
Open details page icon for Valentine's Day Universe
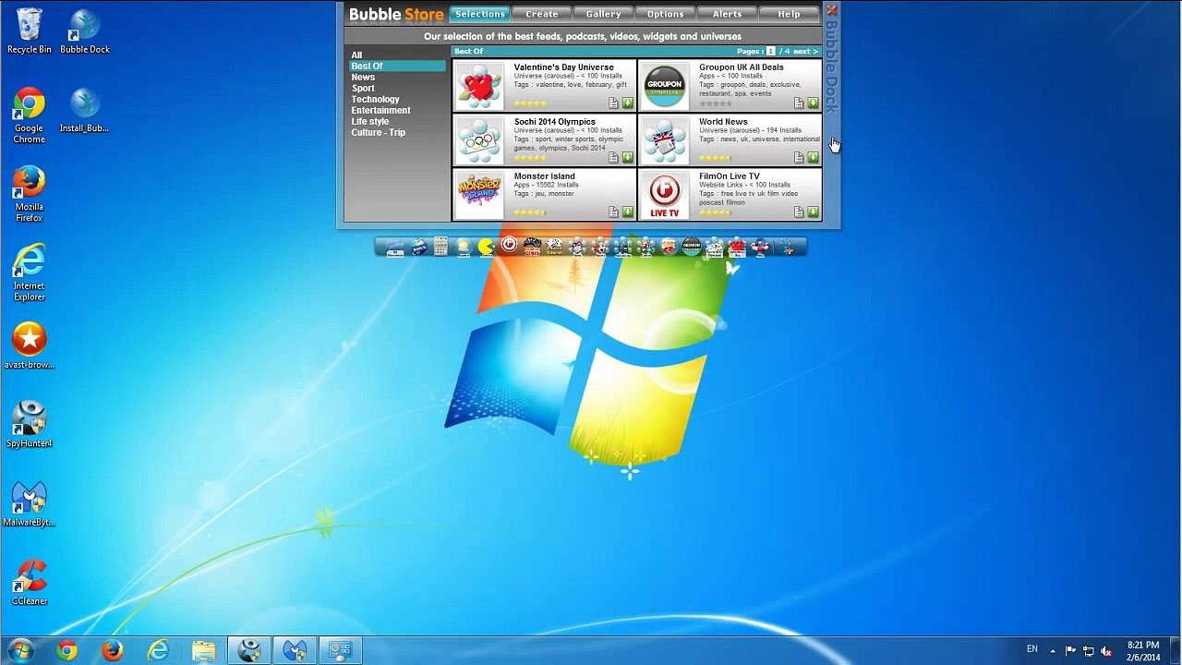[x=613, y=103]
